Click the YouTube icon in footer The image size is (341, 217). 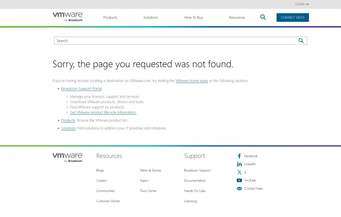[239, 180]
